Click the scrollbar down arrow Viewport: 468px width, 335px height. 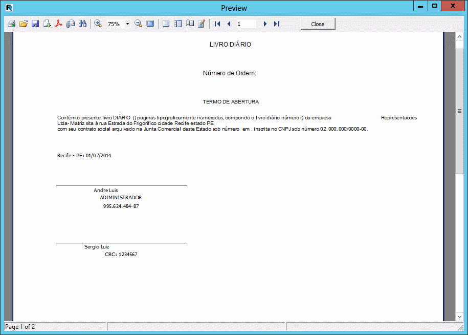coord(459,317)
